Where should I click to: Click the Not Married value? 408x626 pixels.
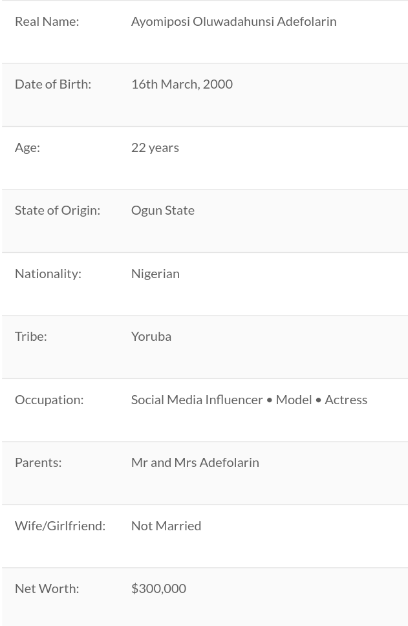point(166,526)
